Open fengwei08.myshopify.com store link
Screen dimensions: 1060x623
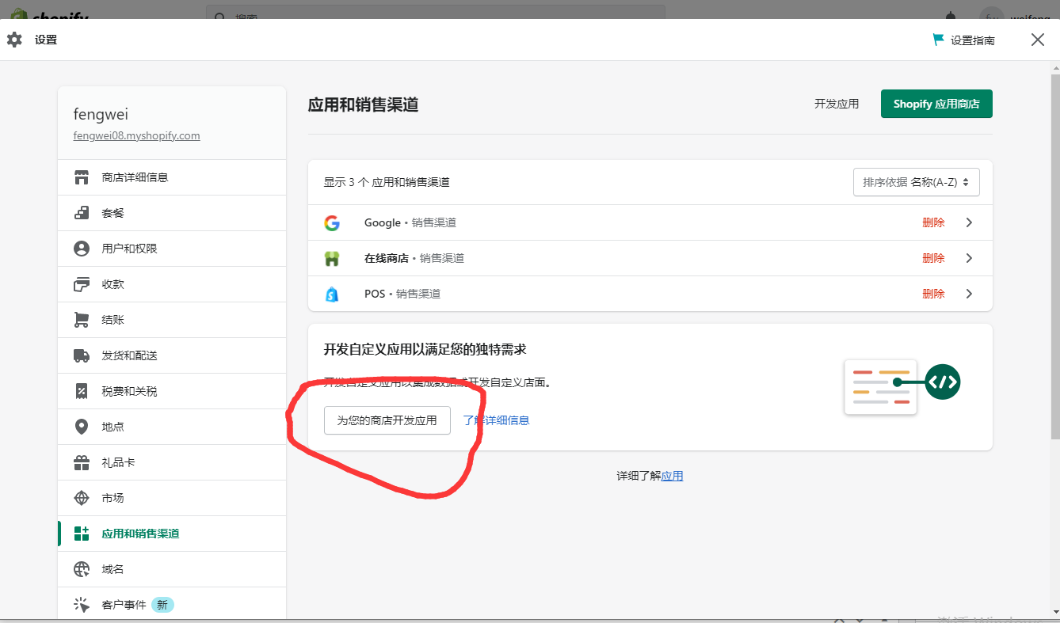pos(137,135)
